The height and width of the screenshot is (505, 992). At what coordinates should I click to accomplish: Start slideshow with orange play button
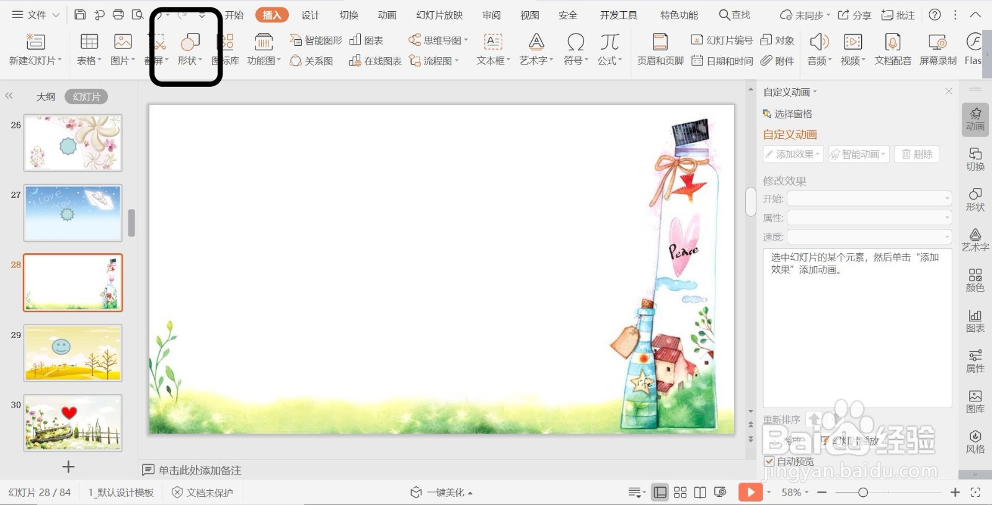click(750, 493)
